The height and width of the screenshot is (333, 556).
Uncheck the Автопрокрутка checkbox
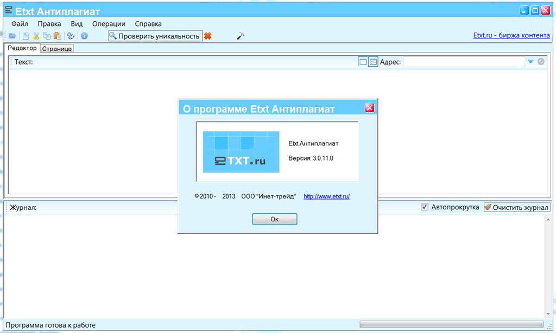425,207
